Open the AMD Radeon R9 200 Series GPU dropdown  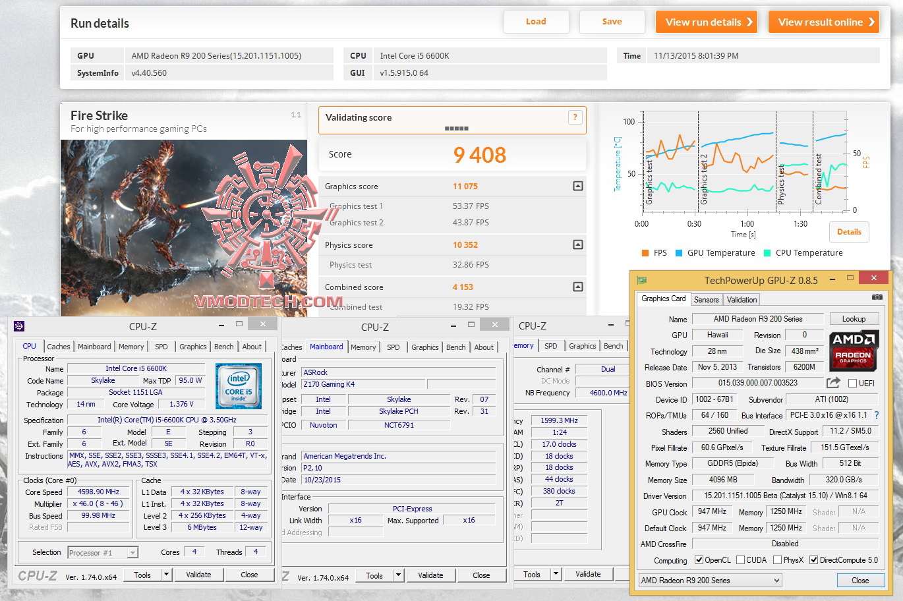click(x=710, y=581)
